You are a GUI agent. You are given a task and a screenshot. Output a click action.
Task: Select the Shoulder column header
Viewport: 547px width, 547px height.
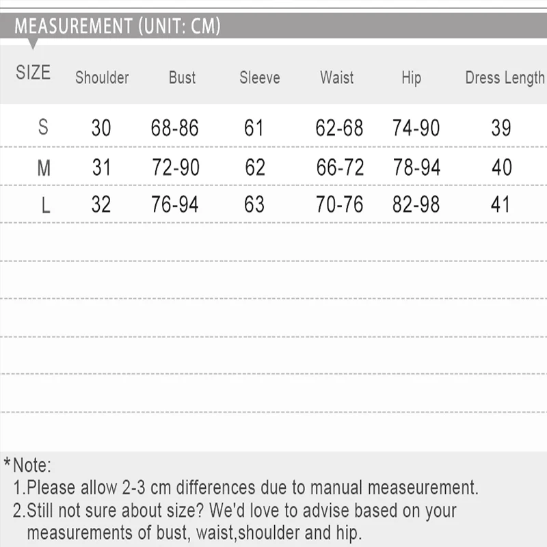tap(102, 78)
